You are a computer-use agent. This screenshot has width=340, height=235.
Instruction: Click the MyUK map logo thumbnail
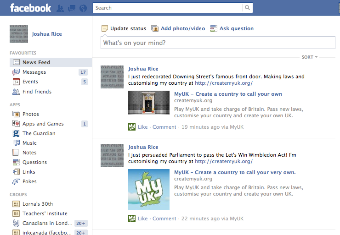[x=149, y=190]
